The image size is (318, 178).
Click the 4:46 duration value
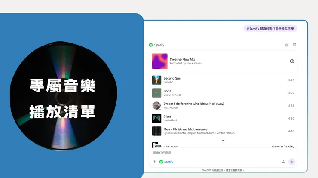(x=291, y=131)
